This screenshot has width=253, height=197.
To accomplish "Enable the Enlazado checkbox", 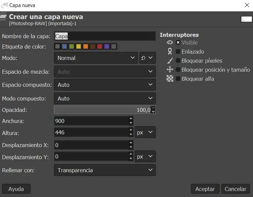I will (x=178, y=52).
